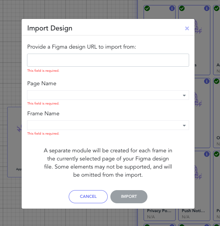Open the Page Name dropdown

click(108, 95)
